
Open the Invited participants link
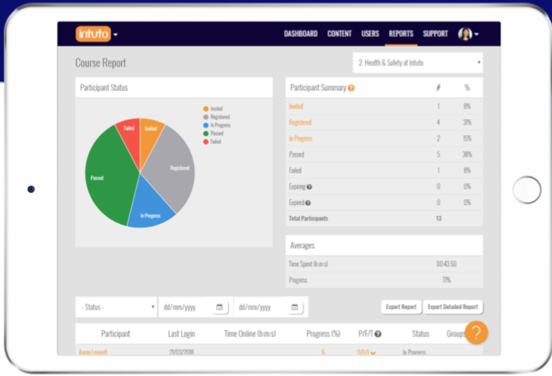(296, 106)
